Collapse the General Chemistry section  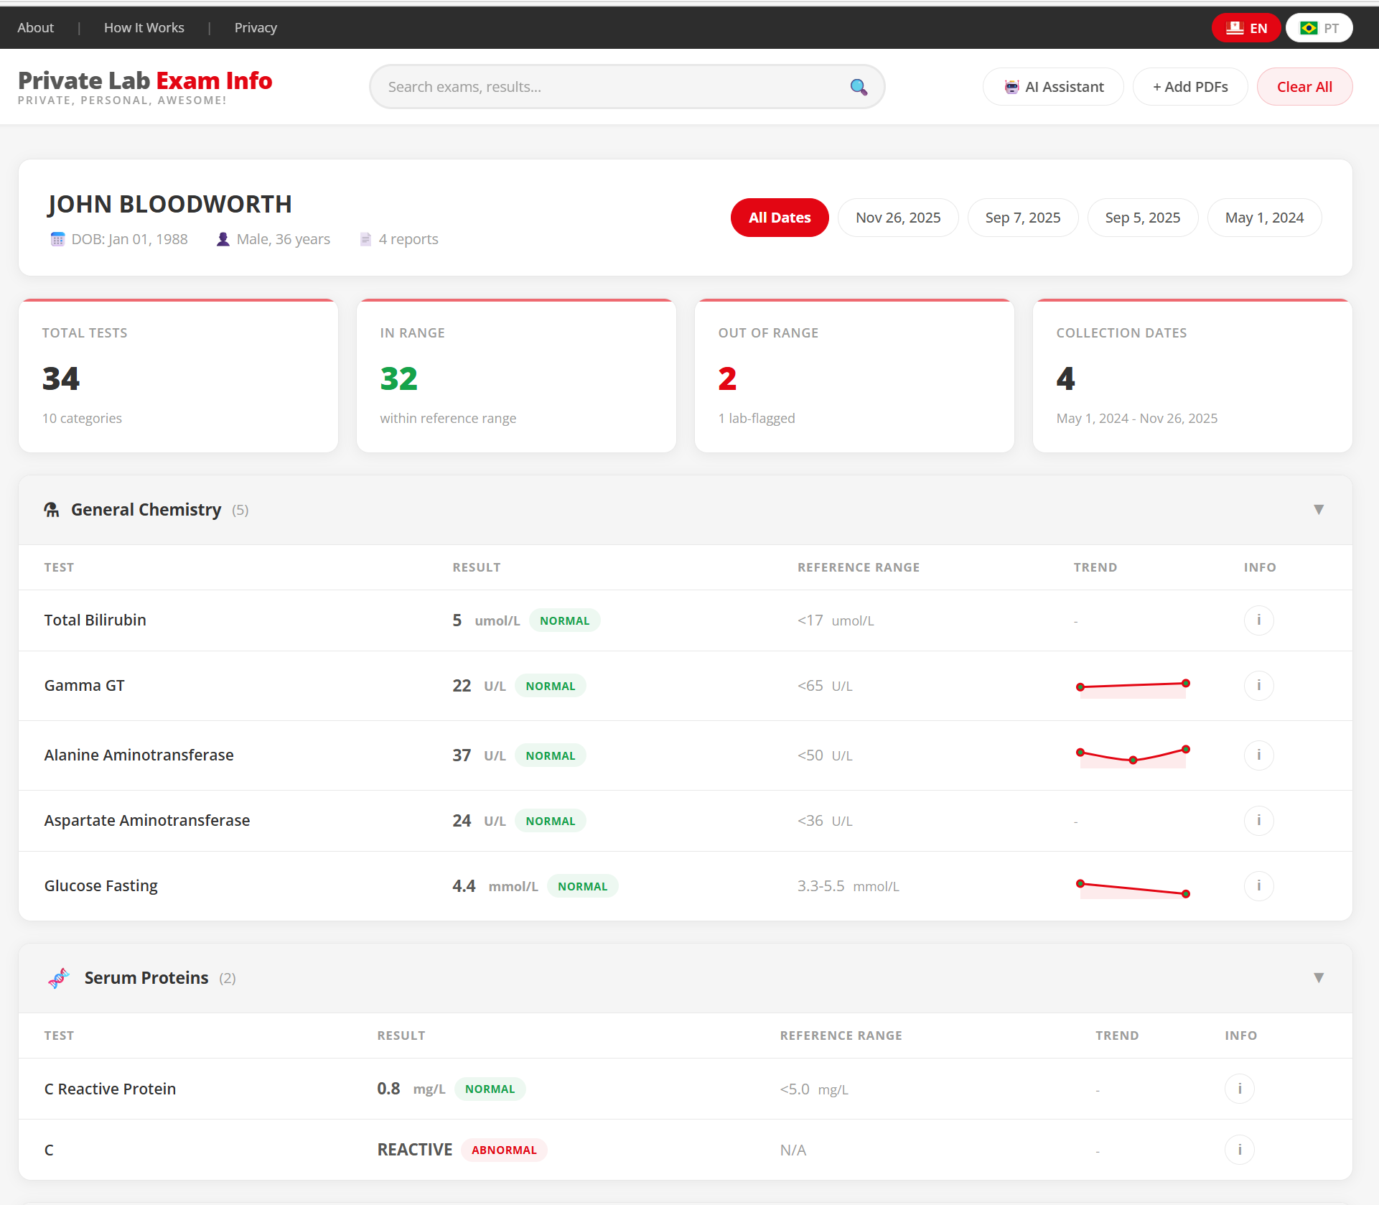coord(1319,510)
